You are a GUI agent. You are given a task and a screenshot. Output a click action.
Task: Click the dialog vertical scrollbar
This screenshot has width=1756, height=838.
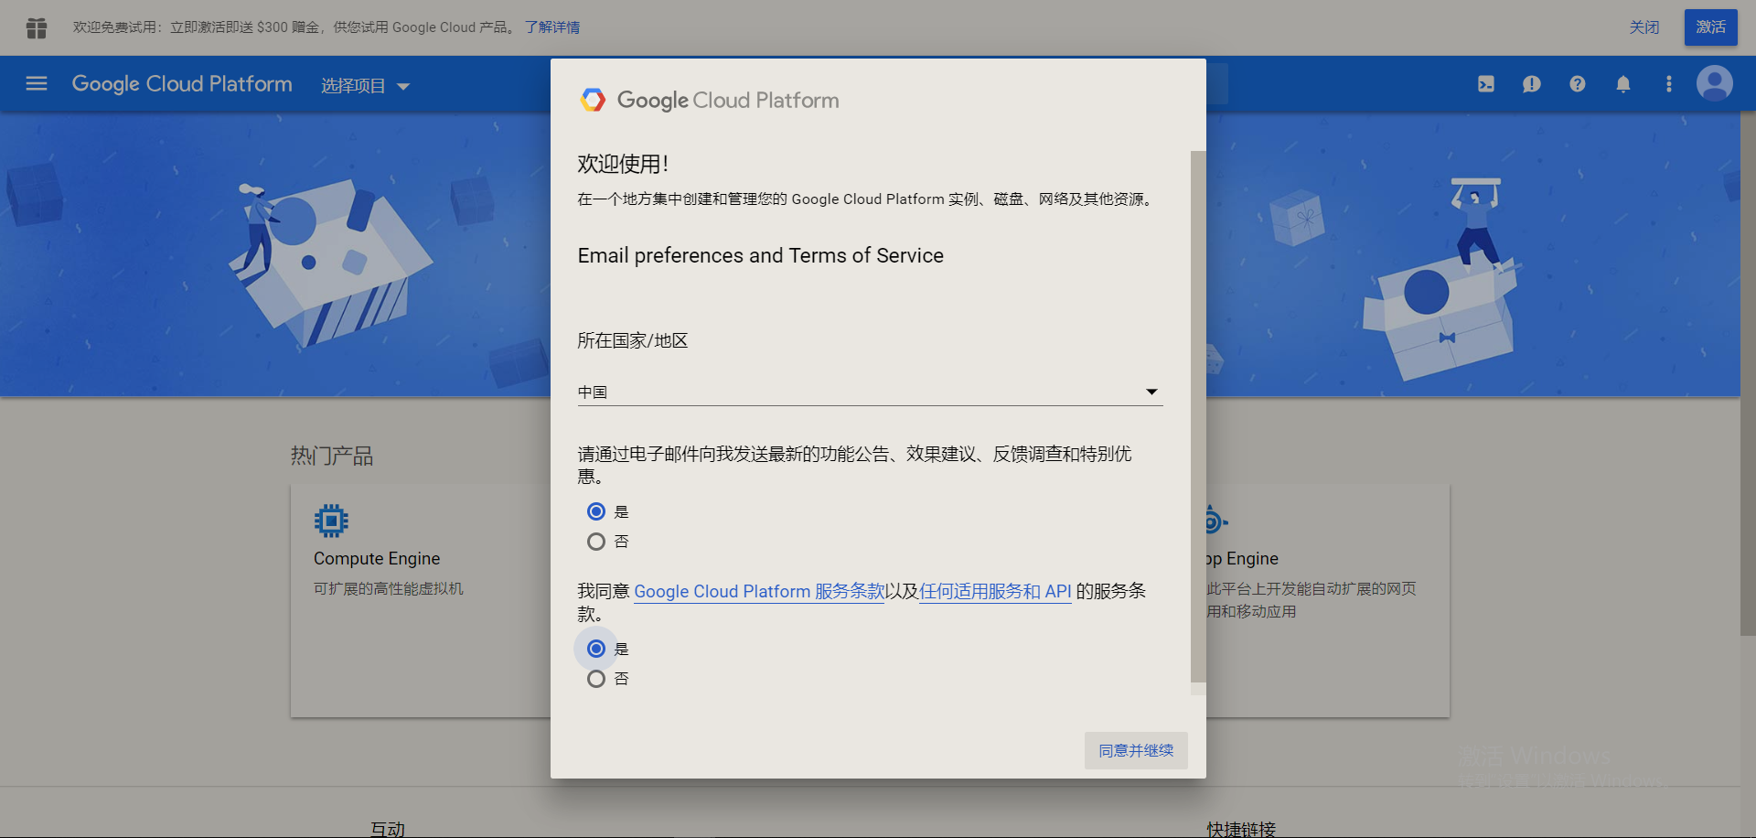pos(1198,416)
